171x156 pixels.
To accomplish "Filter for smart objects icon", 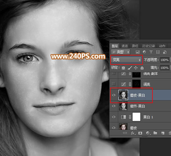I will [164, 52].
